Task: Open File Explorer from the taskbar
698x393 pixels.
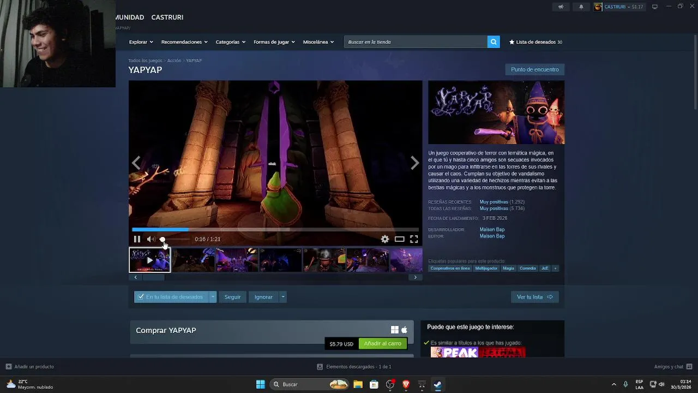Action: click(358, 384)
